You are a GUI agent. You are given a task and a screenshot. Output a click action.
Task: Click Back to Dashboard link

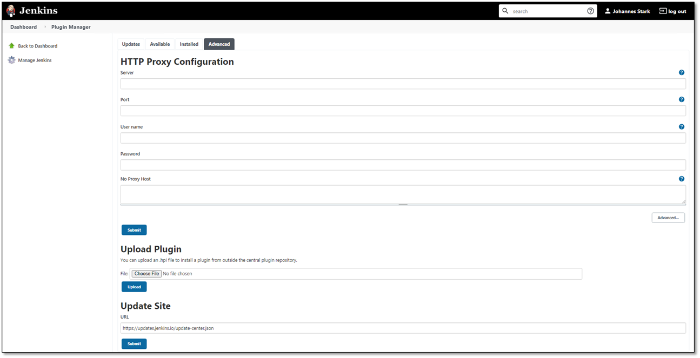tap(38, 46)
